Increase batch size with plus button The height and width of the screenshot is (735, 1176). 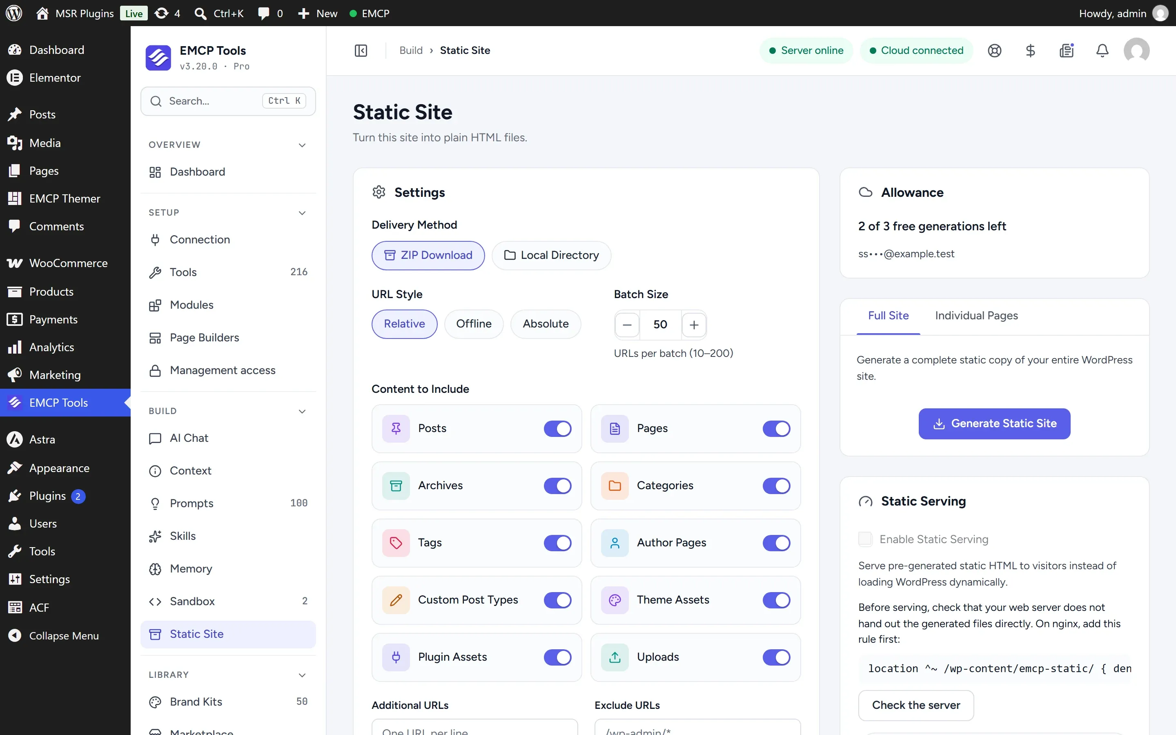coord(694,324)
